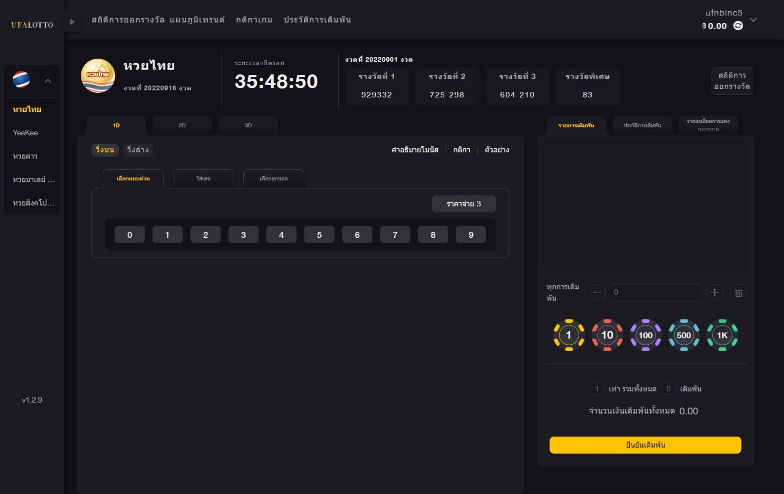Pick number 7 in quick select

click(395, 235)
